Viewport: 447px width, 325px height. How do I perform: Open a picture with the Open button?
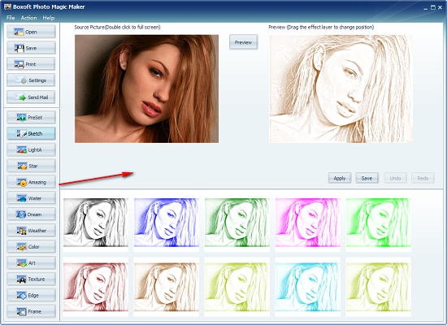(31, 32)
